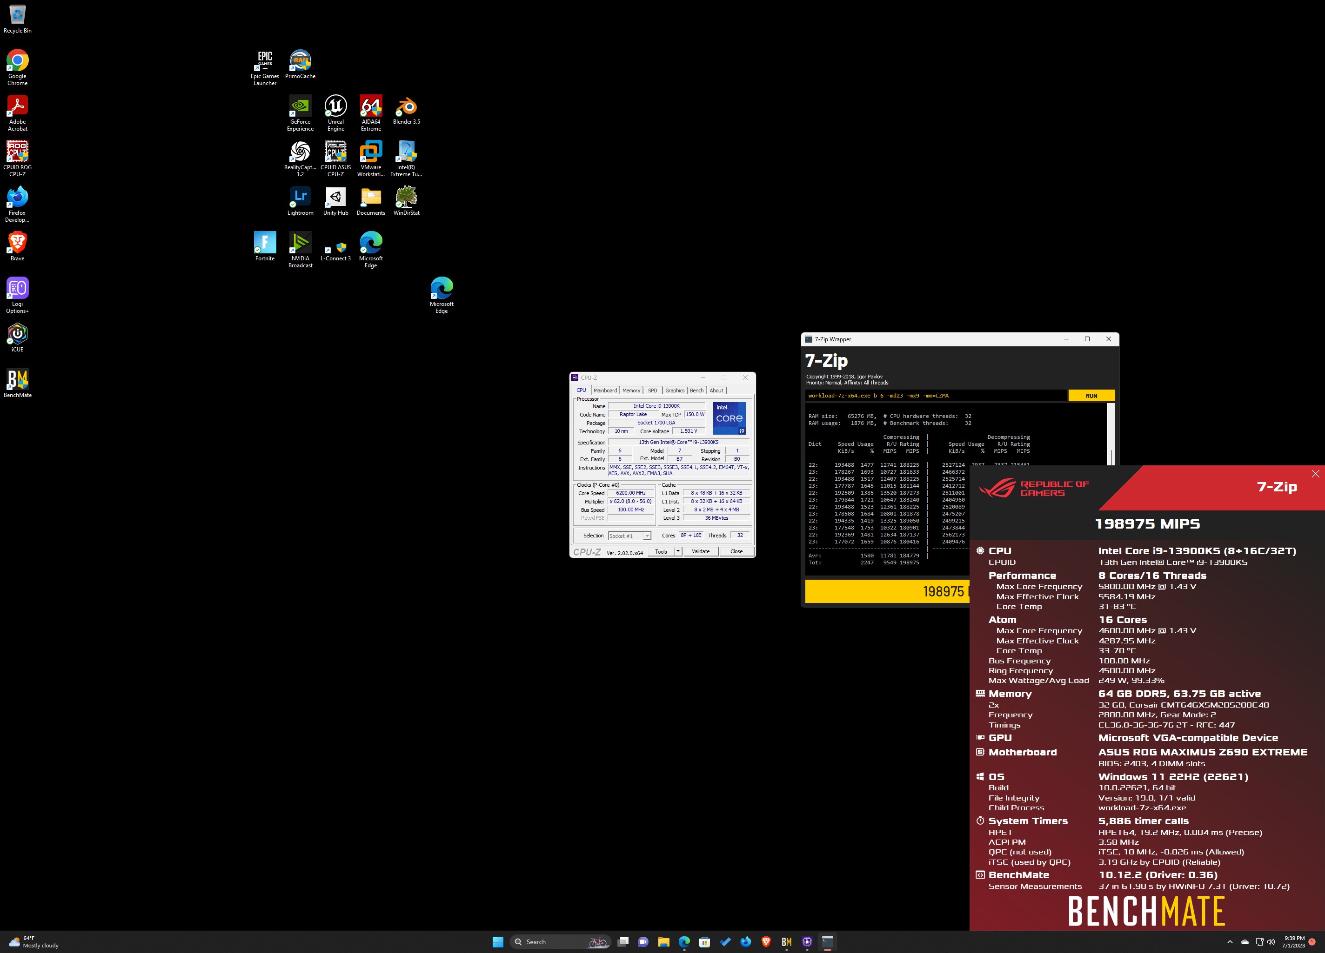Select the Multiplier value x 62.0
This screenshot has height=953, width=1325.
[x=631, y=501]
